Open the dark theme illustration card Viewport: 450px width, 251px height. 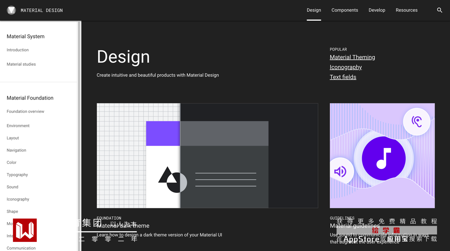[207, 155]
